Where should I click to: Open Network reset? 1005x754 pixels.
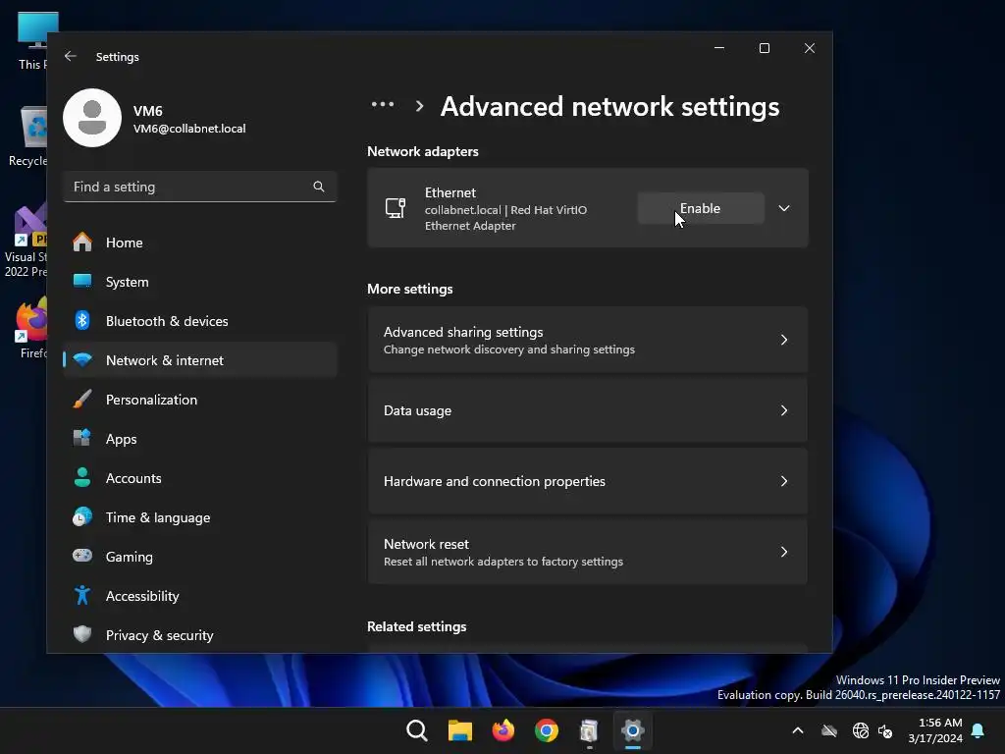(588, 552)
